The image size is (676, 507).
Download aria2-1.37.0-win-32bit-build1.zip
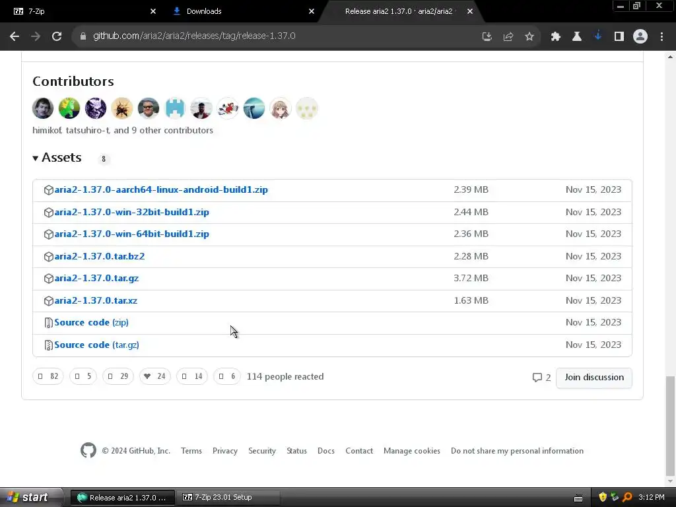pos(131,212)
